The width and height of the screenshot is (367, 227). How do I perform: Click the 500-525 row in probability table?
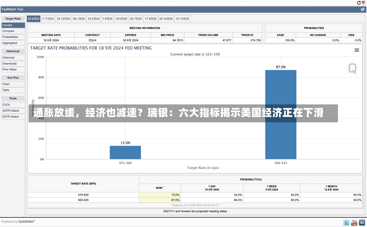coord(195,200)
